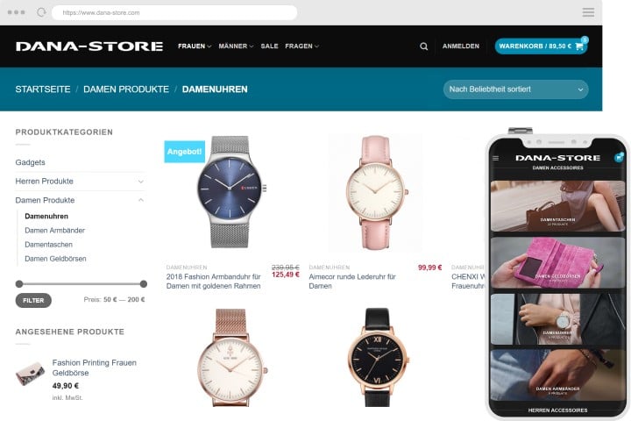Screen dimensions: 631x421
Task: Click the browser reload icon
Action: (x=41, y=12)
